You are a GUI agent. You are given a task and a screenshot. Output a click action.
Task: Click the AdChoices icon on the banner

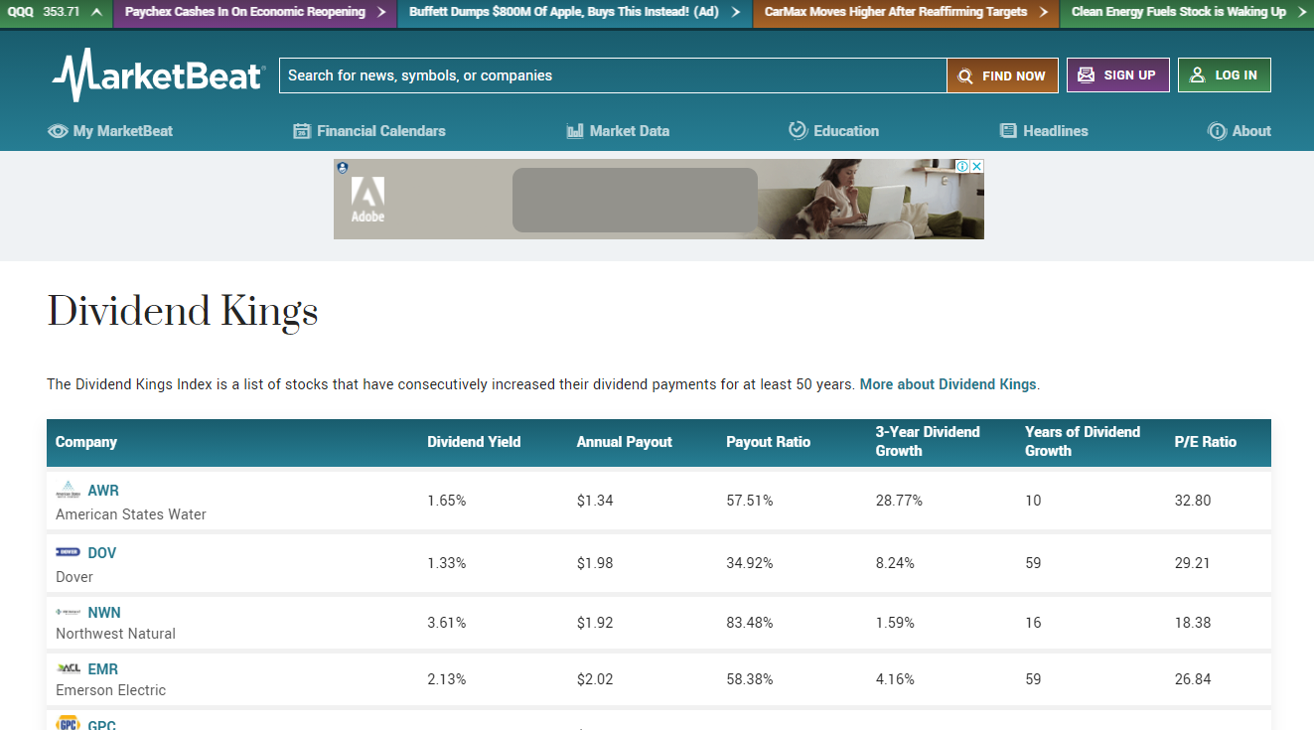pos(962,166)
